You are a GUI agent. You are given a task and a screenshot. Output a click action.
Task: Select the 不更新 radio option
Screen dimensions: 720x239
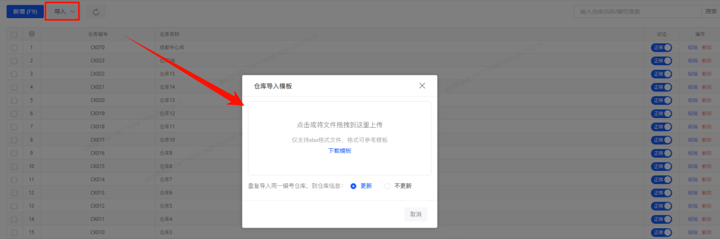point(388,186)
